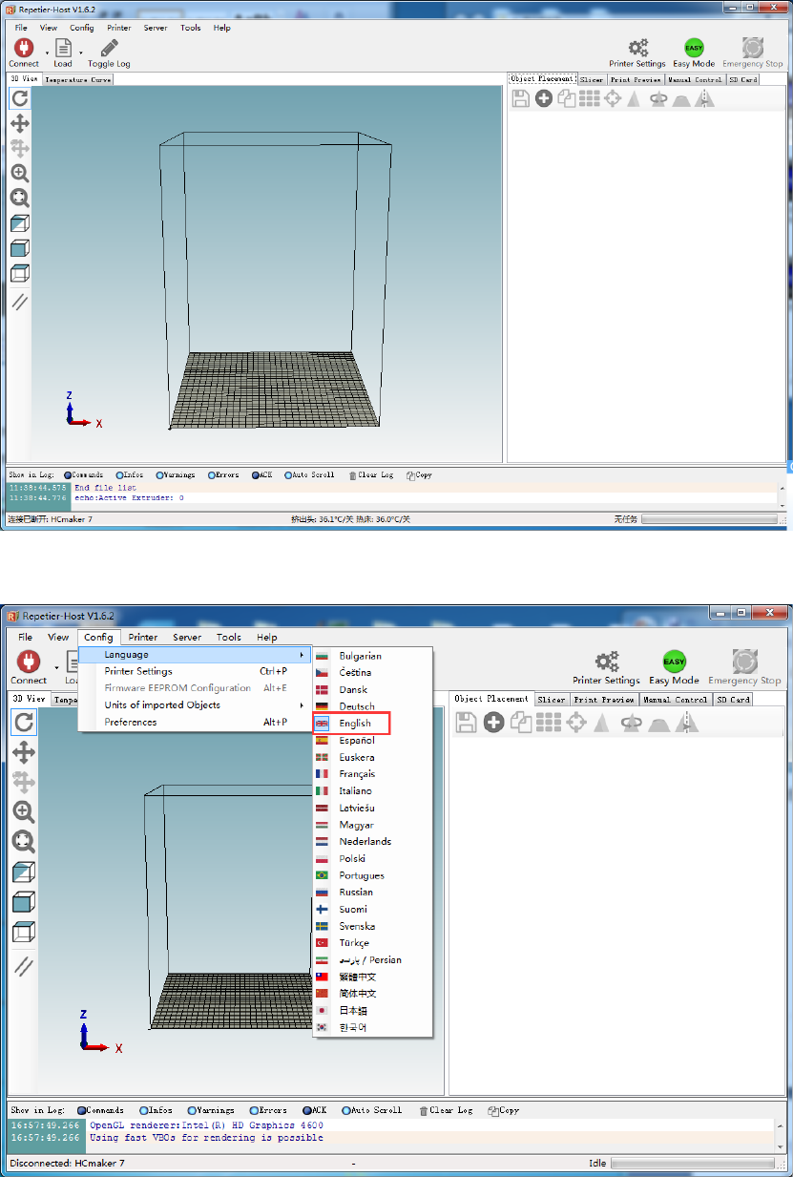Image resolution: width=793 pixels, height=1177 pixels.
Task: Toggle ACK log filter in upper window
Action: pos(261,474)
